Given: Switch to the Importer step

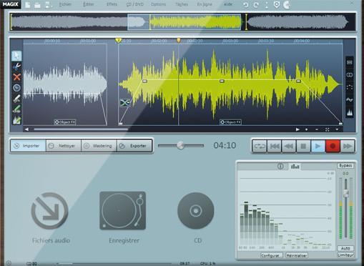Looking at the screenshot, I should pos(28,146).
